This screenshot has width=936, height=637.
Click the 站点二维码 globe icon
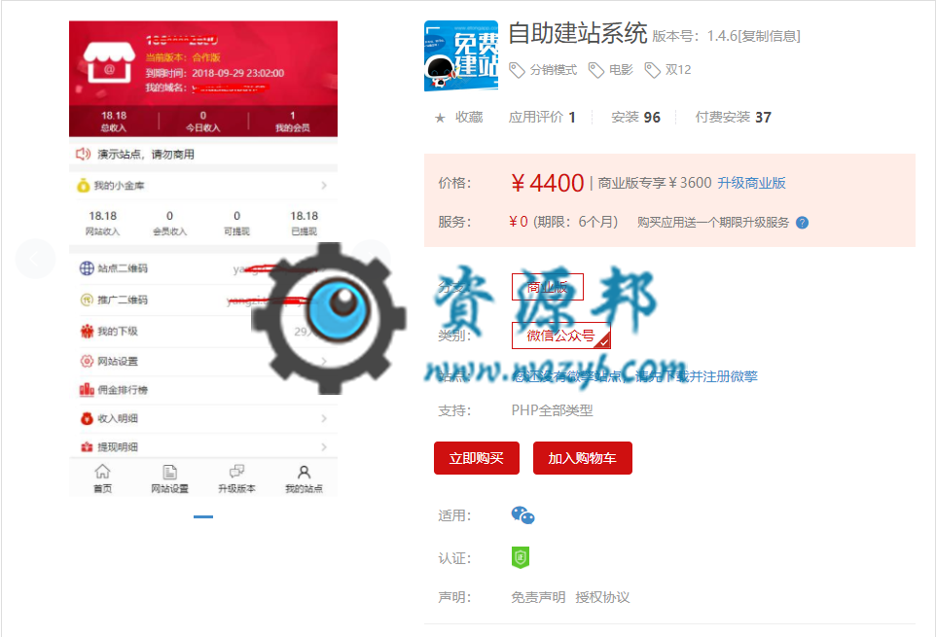(x=87, y=268)
